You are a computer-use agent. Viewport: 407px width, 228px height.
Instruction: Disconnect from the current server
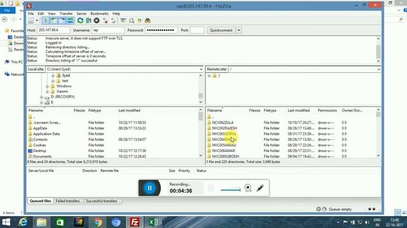[105, 20]
